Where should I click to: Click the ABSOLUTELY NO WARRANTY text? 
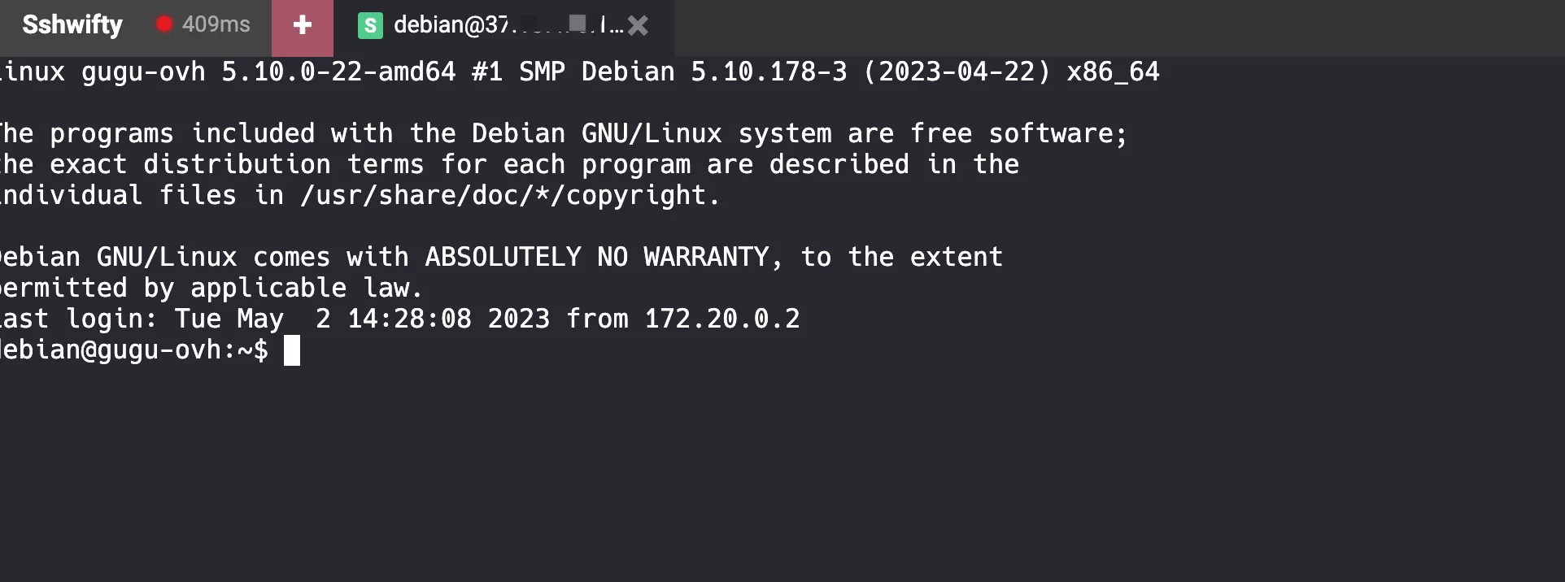point(604,258)
